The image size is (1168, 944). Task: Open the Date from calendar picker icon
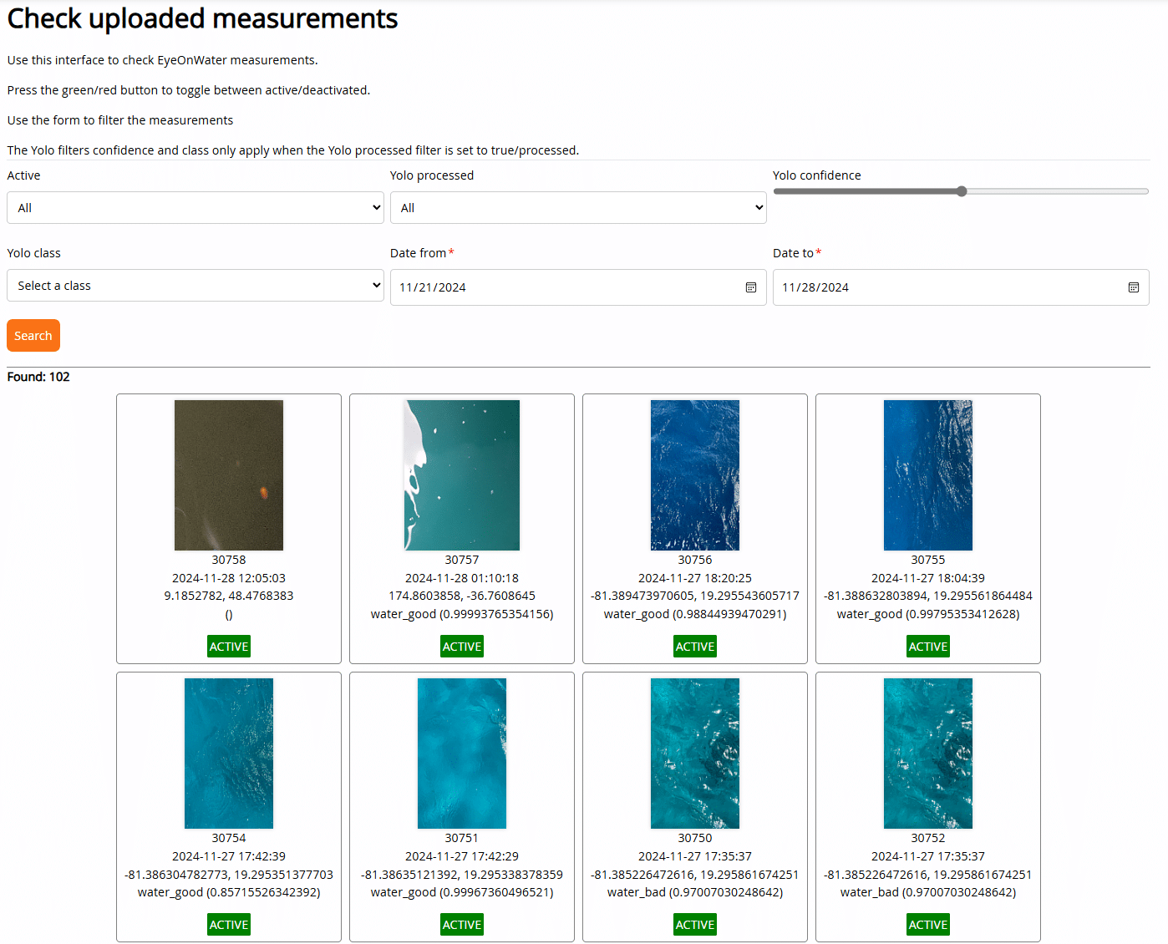coord(750,287)
